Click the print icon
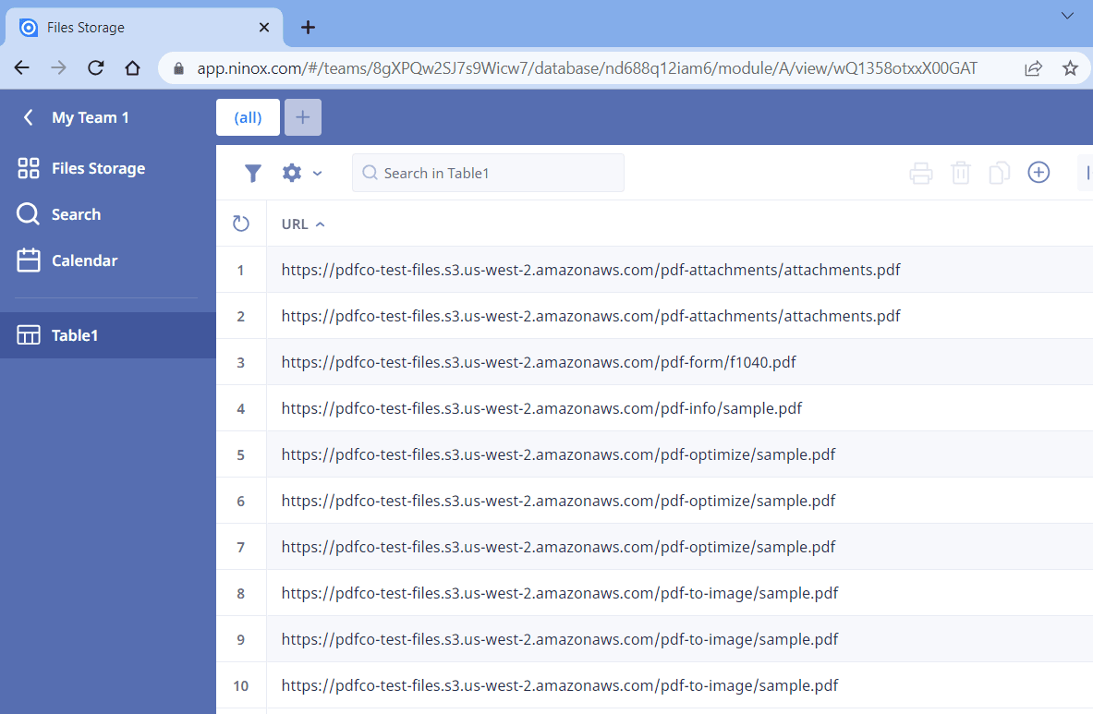This screenshot has width=1093, height=714. [921, 173]
